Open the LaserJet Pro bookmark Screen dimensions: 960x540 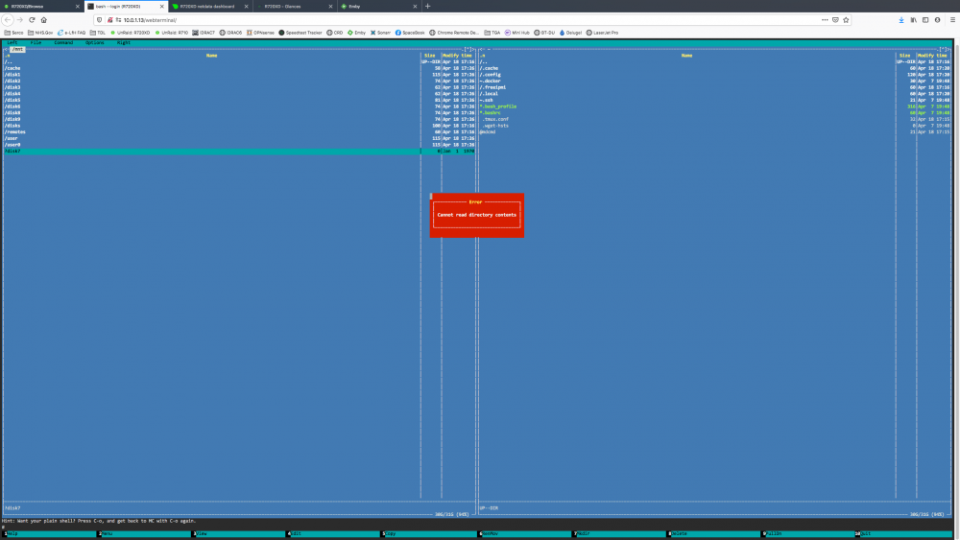tap(602, 33)
